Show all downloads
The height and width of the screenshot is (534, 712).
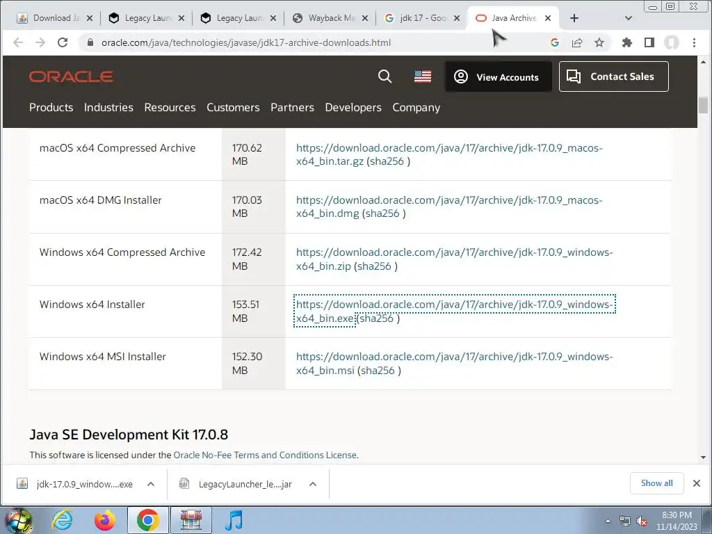[x=656, y=483]
